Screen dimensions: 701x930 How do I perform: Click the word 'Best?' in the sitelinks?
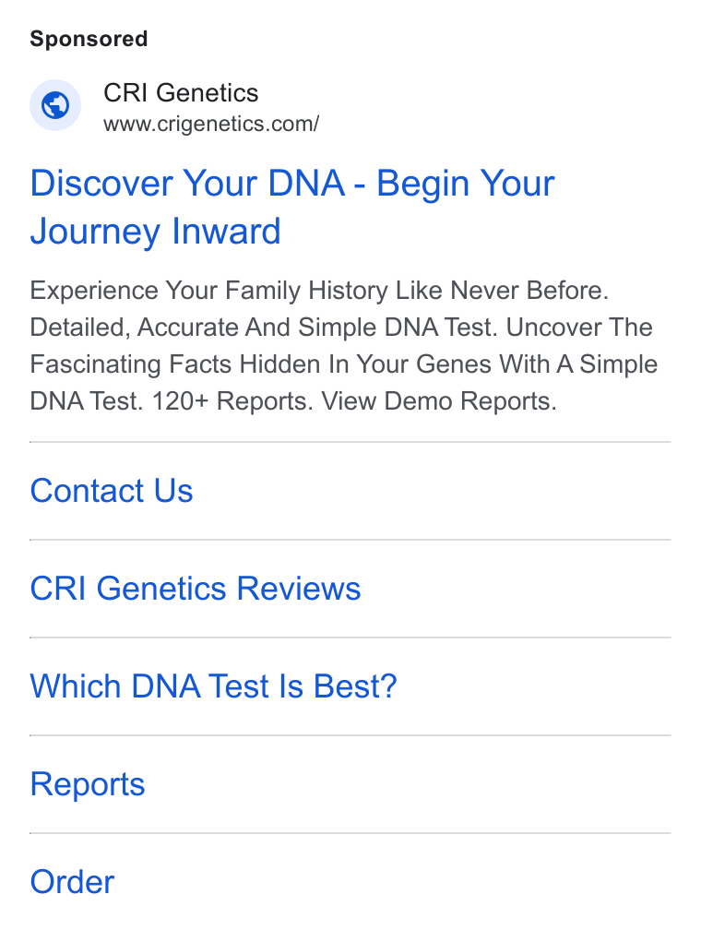click(355, 686)
